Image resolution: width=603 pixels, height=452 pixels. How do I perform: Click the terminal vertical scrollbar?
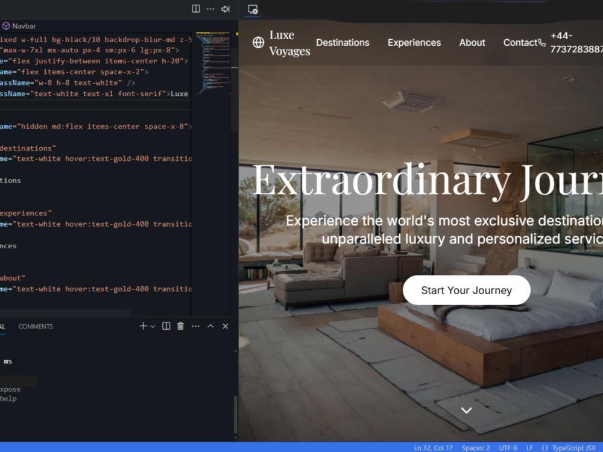pyautogui.click(x=235, y=415)
